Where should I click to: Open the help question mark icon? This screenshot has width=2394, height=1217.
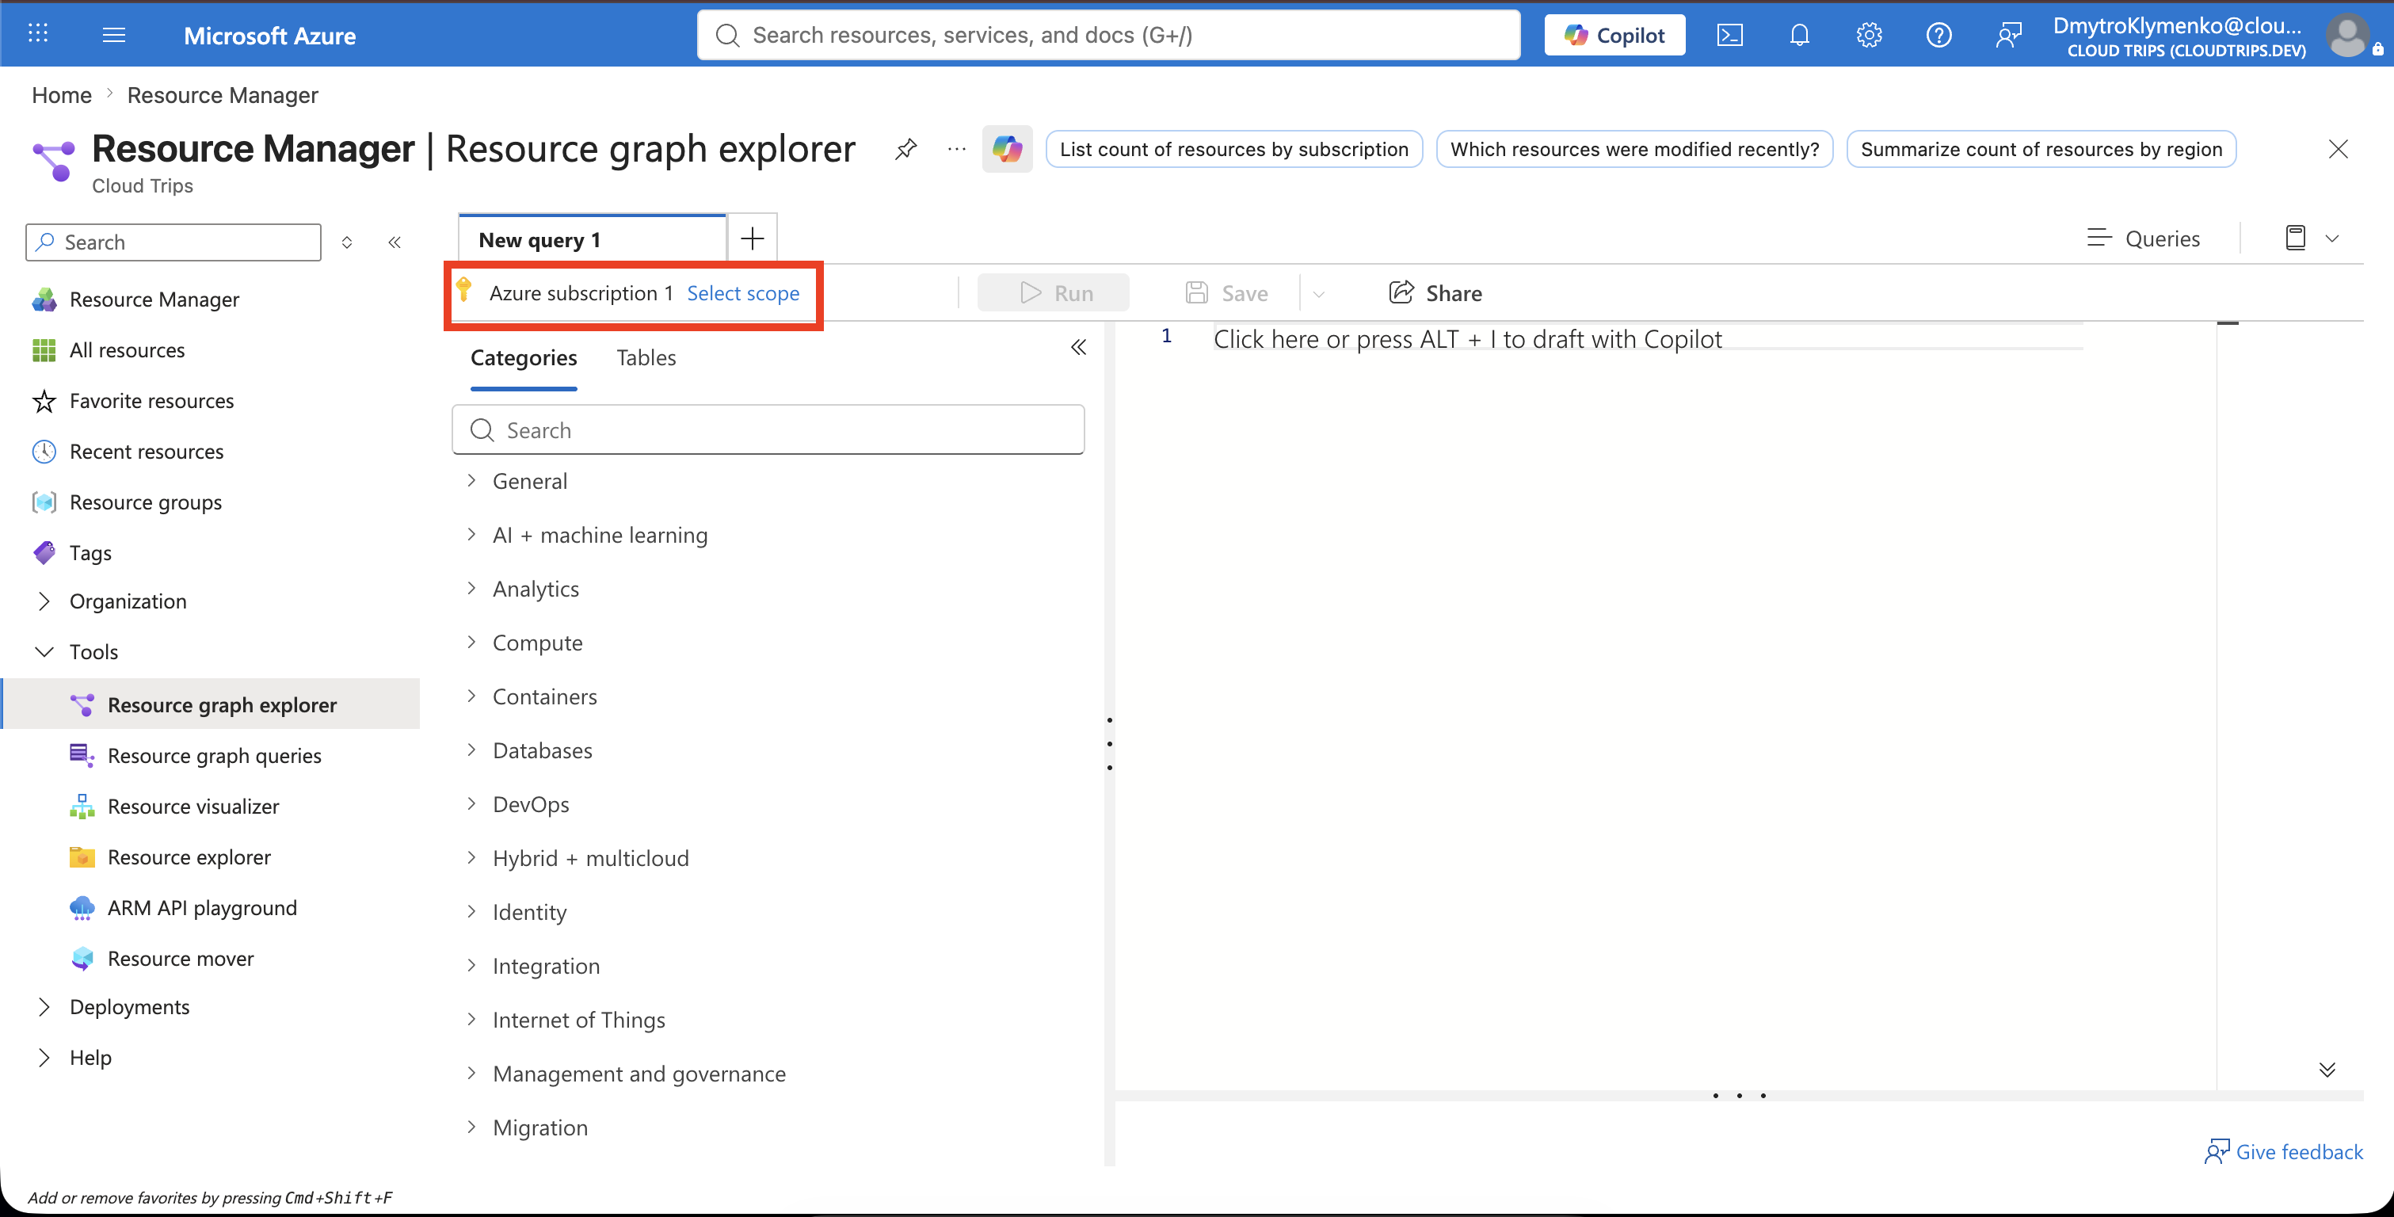pyautogui.click(x=1938, y=34)
